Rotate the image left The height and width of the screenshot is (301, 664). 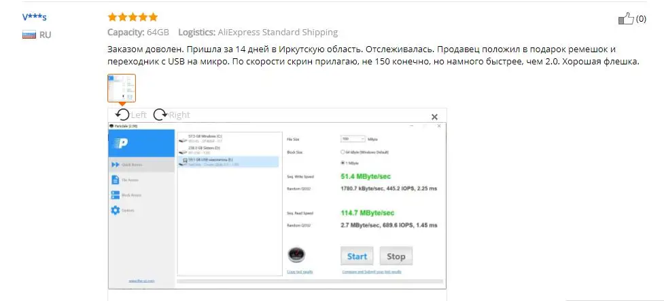coord(123,115)
